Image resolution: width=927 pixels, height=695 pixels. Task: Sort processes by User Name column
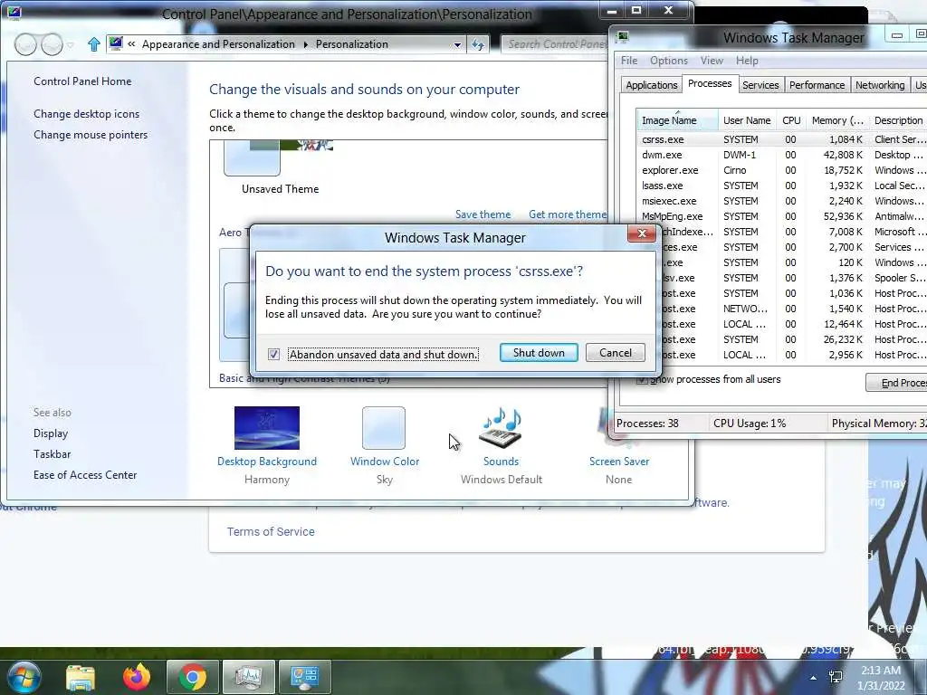click(747, 120)
